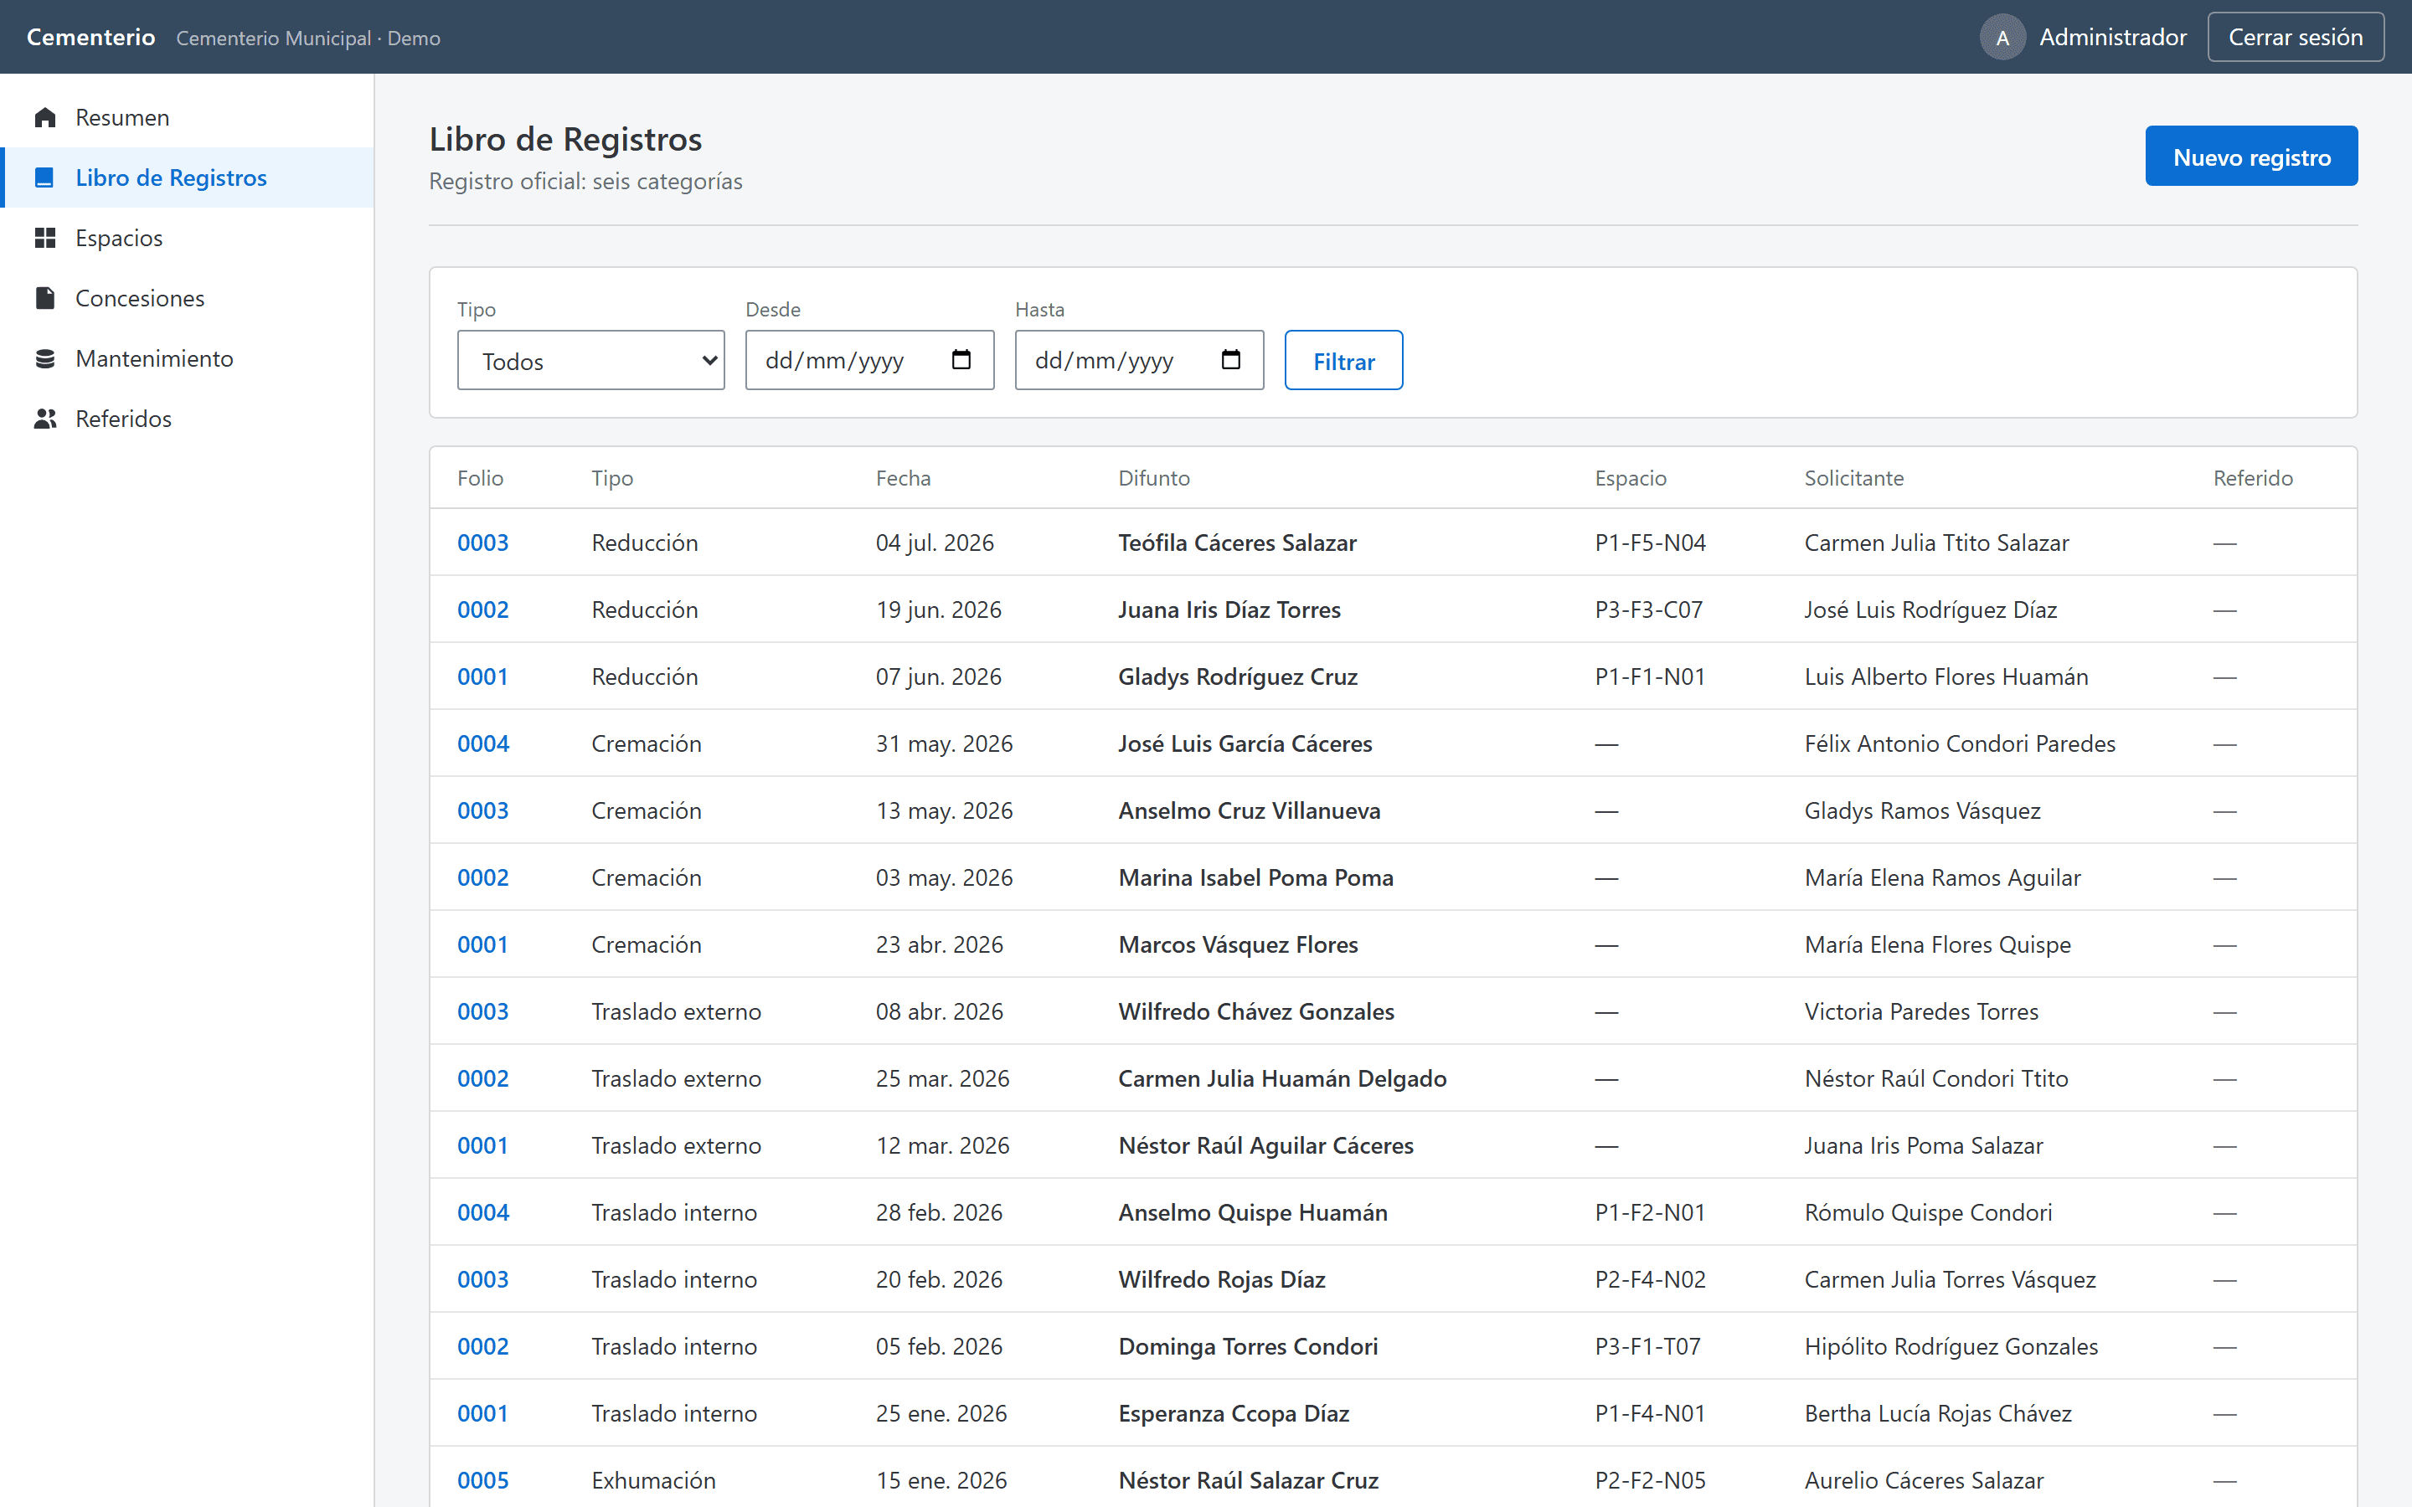The image size is (2412, 1507).
Task: Log out using Cerrar sesión
Action: [2296, 38]
